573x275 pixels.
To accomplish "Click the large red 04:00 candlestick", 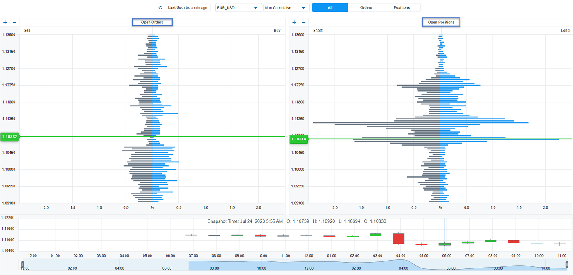I will (x=398, y=239).
